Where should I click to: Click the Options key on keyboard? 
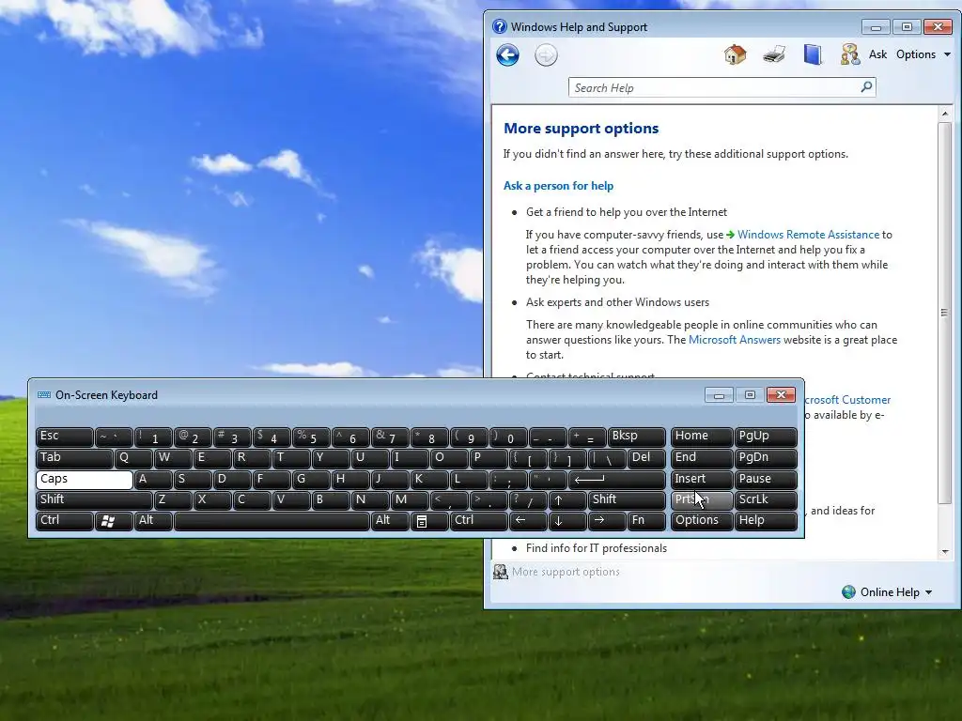(701, 521)
